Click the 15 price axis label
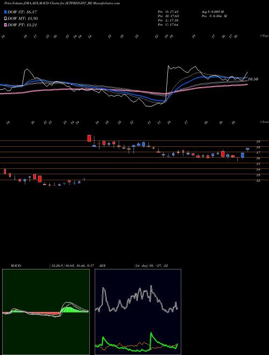The height and width of the screenshot is (355, 269). (258, 164)
